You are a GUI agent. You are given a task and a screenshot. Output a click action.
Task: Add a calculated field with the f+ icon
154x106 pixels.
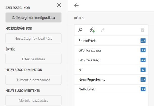coord(92,30)
